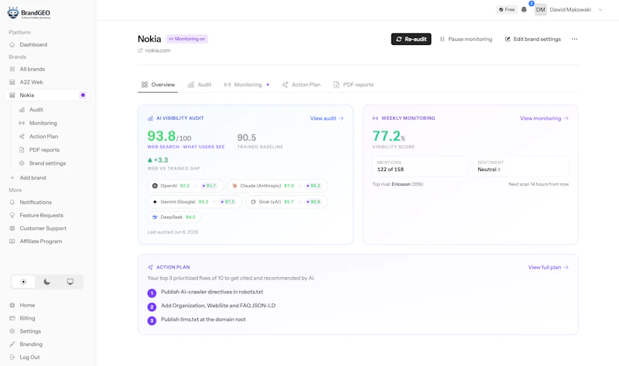
Task: Pause monitoring for Nokia
Action: click(x=466, y=39)
